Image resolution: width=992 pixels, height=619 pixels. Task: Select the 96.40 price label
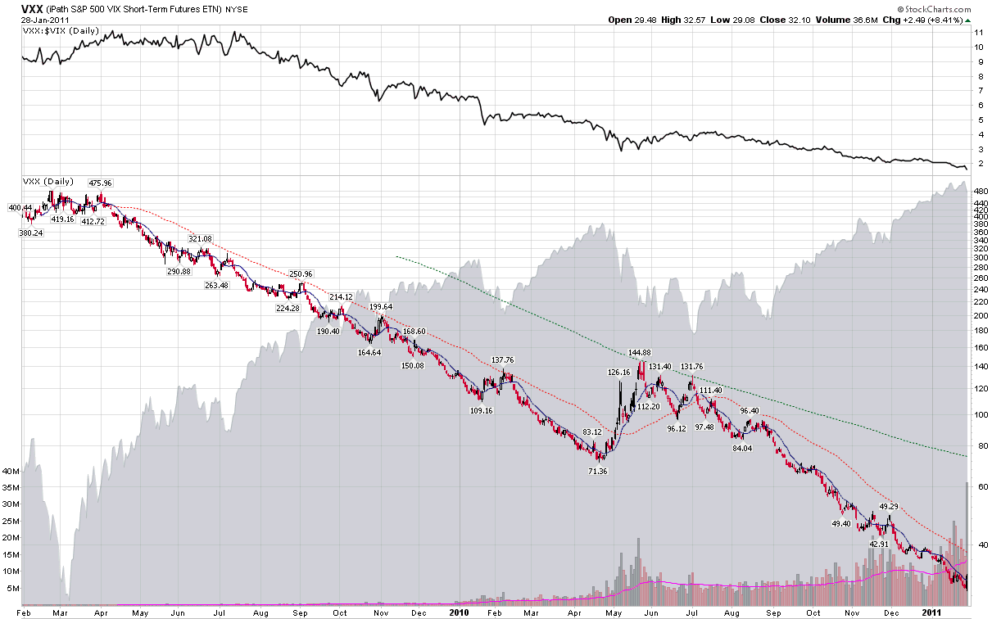[x=750, y=411]
